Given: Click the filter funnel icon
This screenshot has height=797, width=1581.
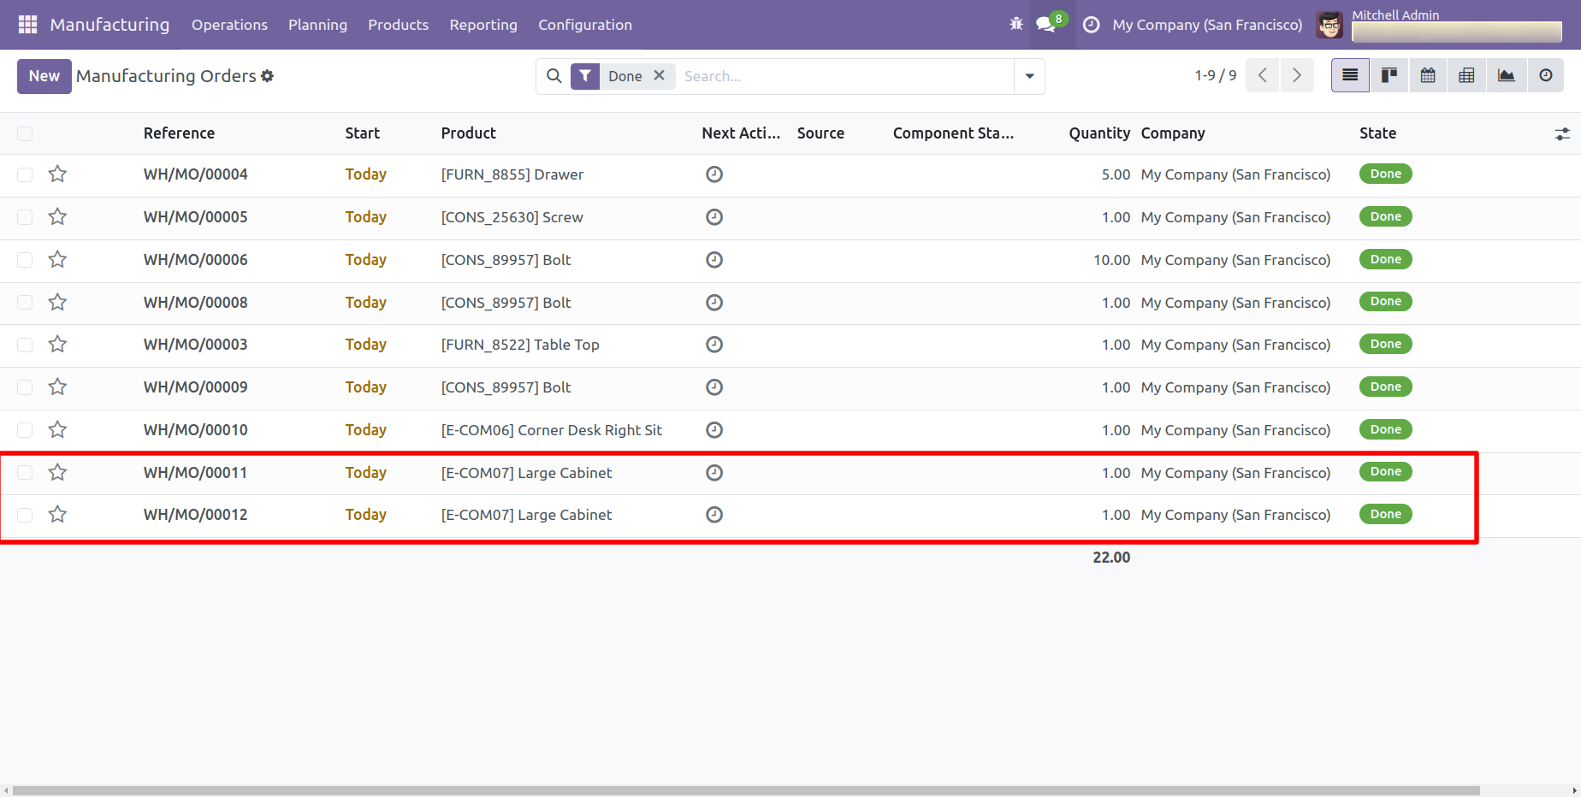Looking at the screenshot, I should coord(585,76).
